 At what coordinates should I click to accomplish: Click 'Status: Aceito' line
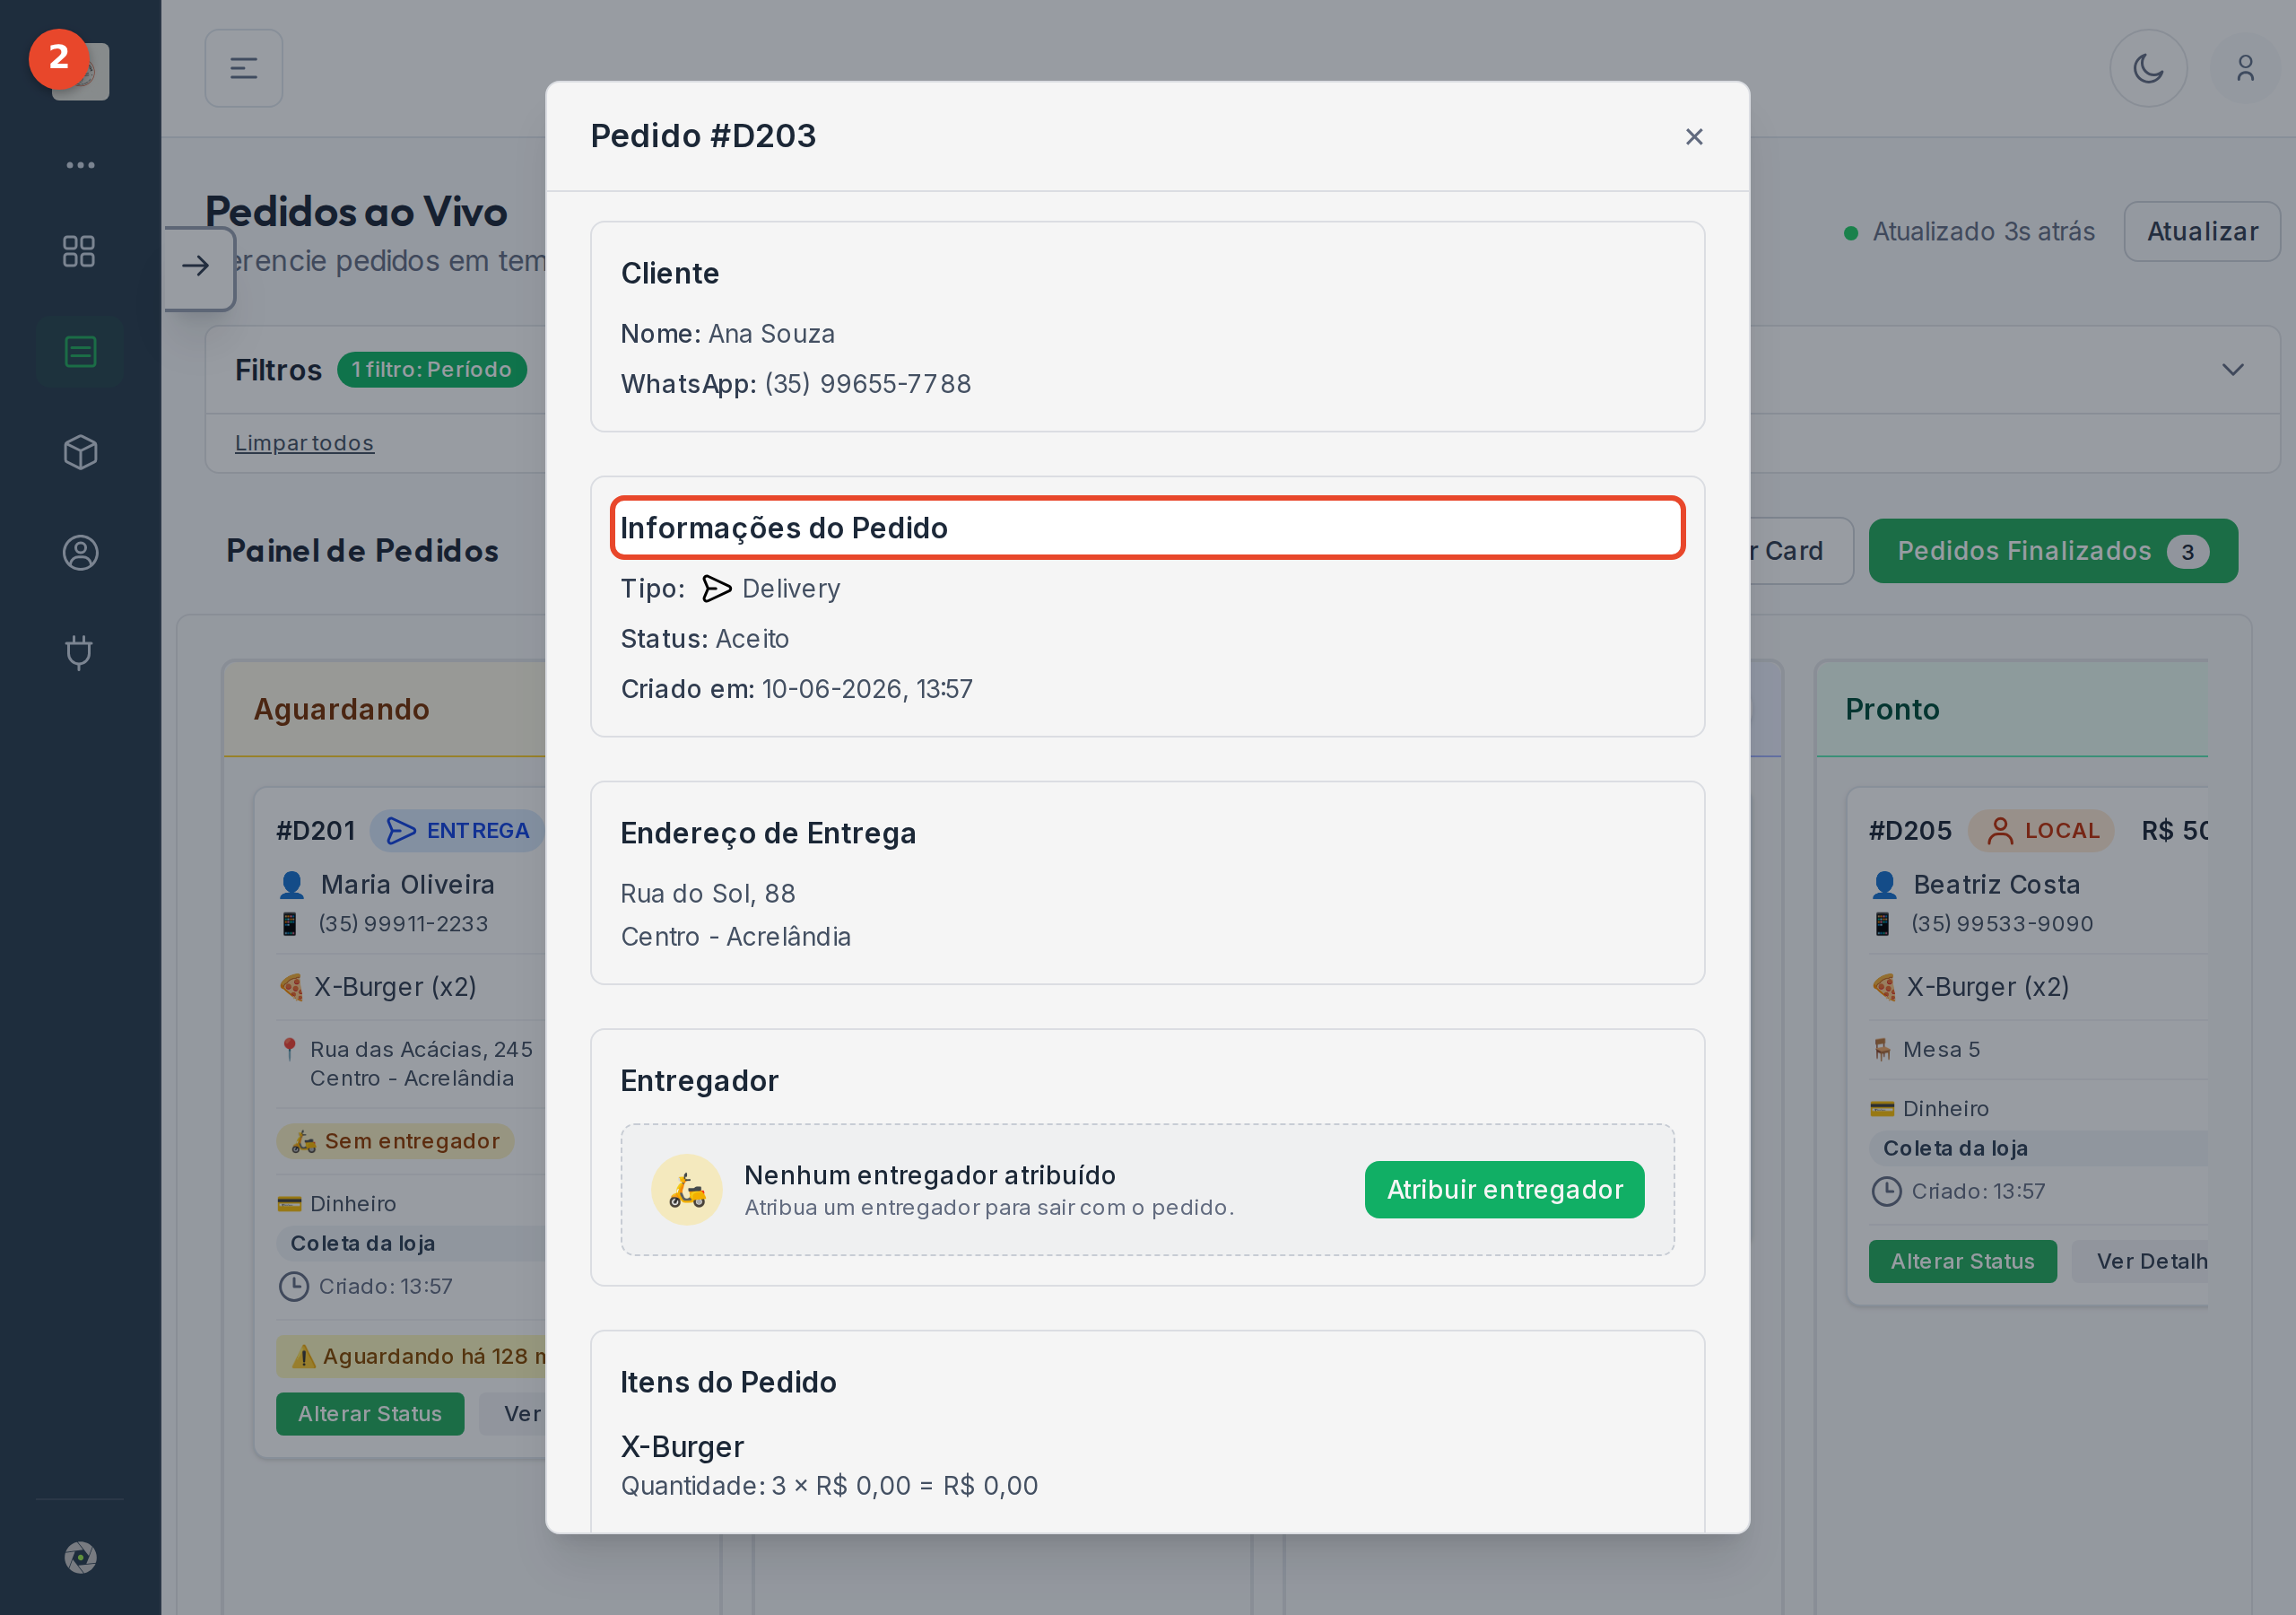tap(704, 639)
